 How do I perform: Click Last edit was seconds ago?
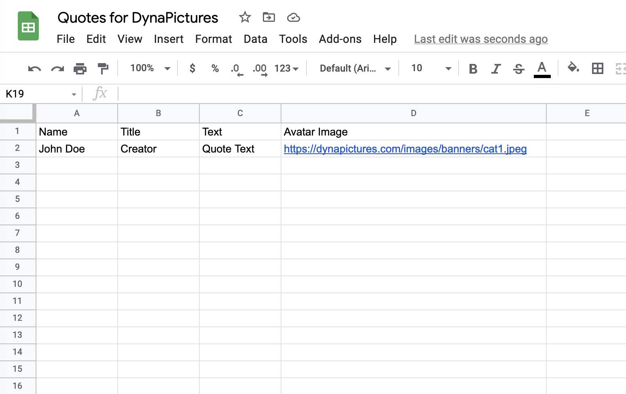click(481, 39)
